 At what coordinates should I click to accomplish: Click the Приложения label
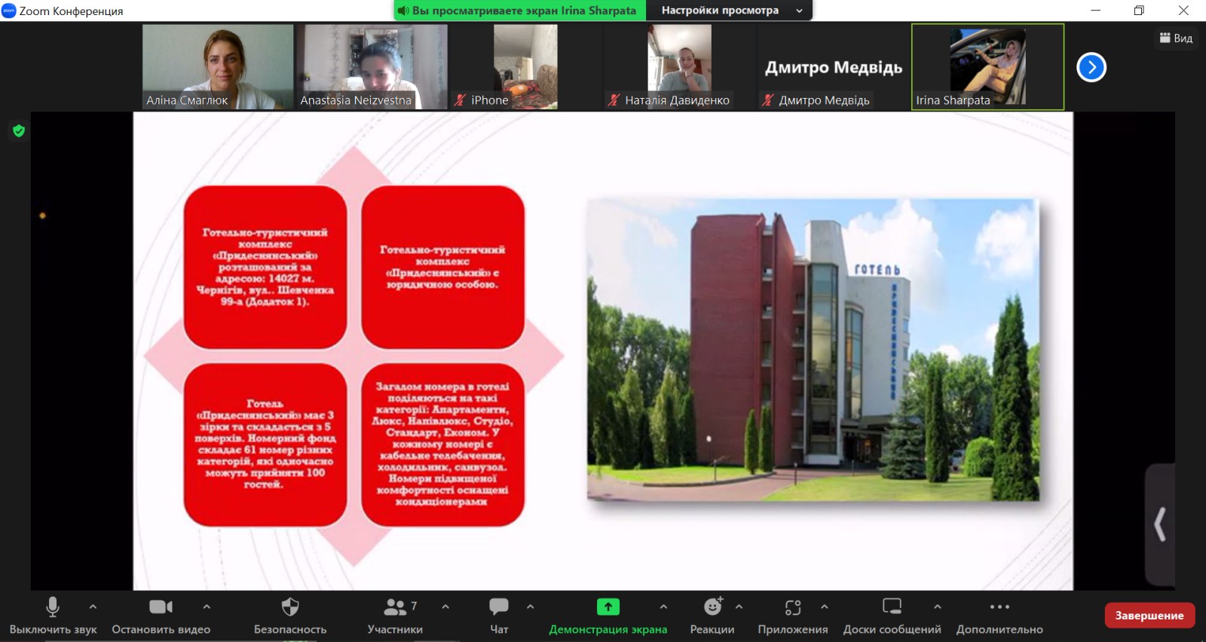tap(793, 630)
